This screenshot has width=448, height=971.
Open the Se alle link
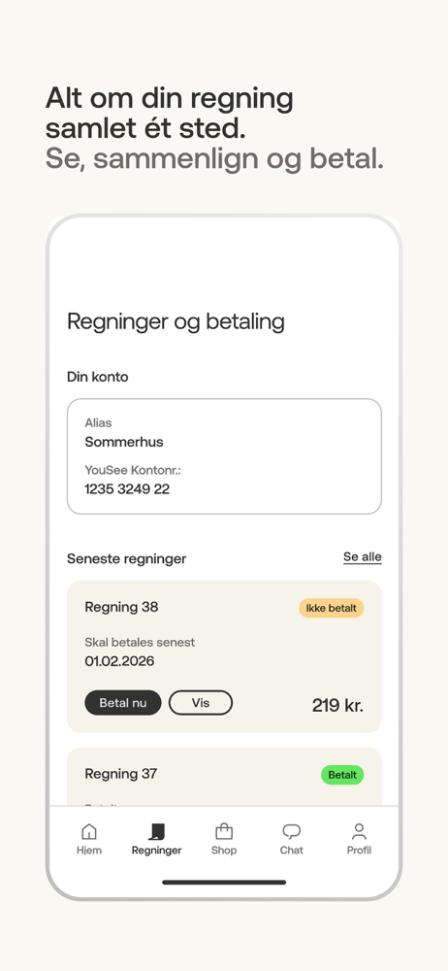tap(363, 556)
